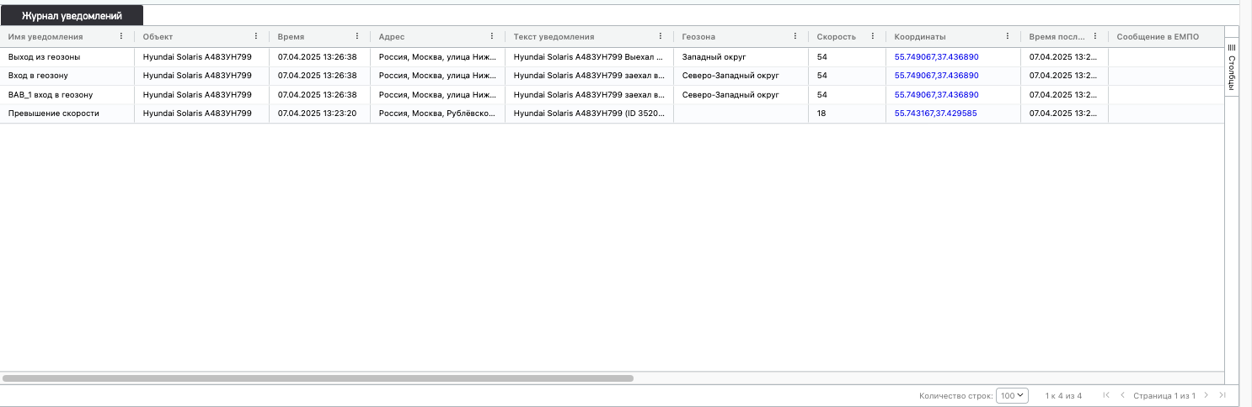Open column menu for Координаты
The image size is (1252, 407).
pos(1008,37)
